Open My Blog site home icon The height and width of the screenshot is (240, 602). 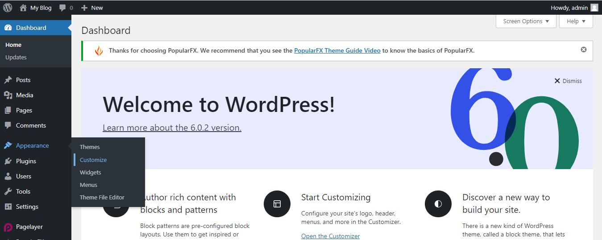(23, 8)
